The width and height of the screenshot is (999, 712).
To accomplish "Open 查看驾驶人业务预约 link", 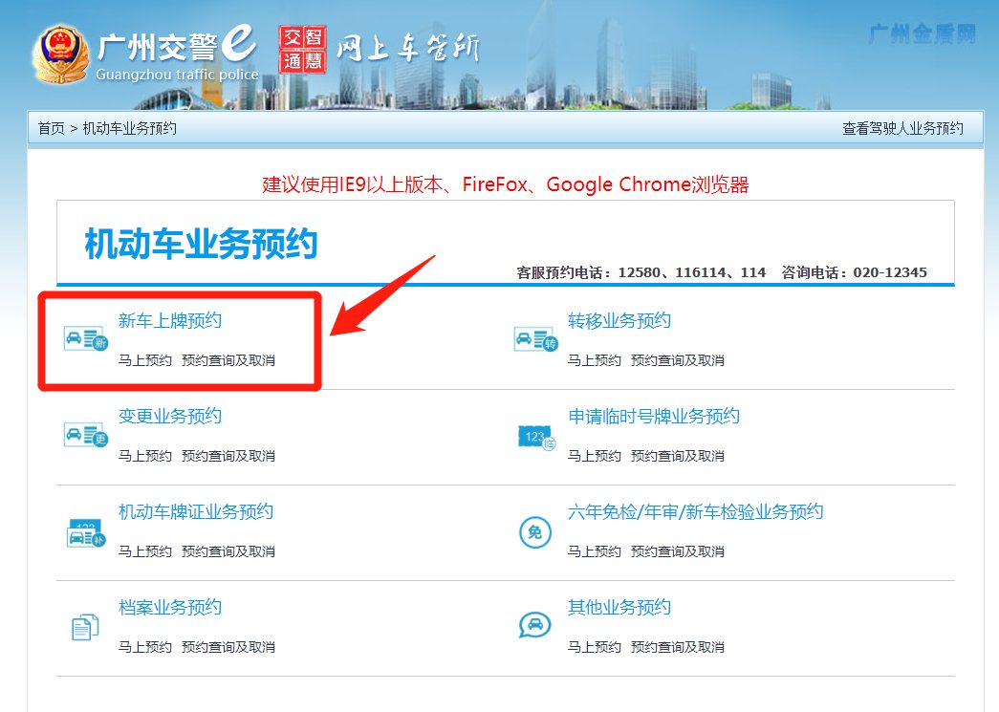I will (x=901, y=128).
